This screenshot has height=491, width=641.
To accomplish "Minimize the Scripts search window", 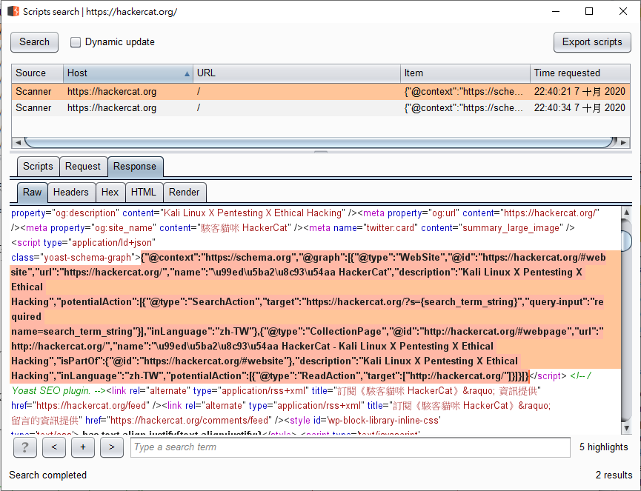I will (556, 11).
